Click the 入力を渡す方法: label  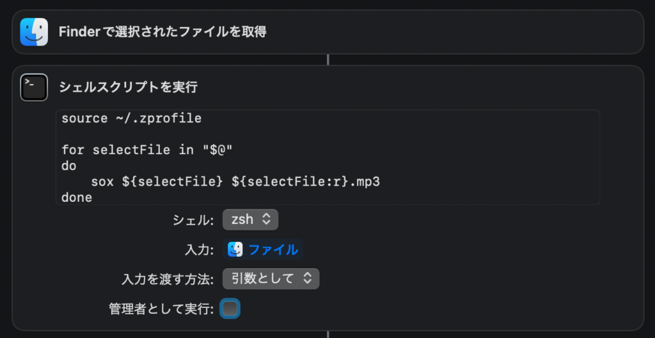click(168, 279)
